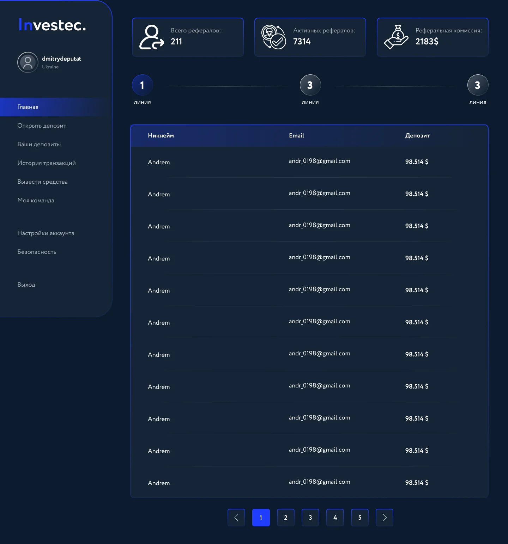Go to page 1 of pagination
Viewport: 508px width, 544px height.
(261, 518)
